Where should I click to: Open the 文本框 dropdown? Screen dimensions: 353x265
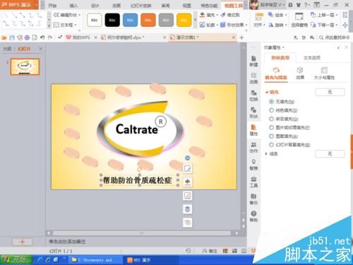[65, 25]
